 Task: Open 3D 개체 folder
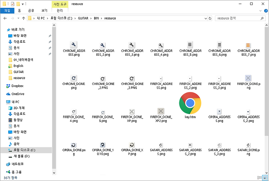19,108
